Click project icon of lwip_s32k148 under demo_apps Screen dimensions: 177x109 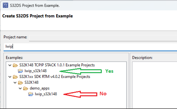pos(31,94)
